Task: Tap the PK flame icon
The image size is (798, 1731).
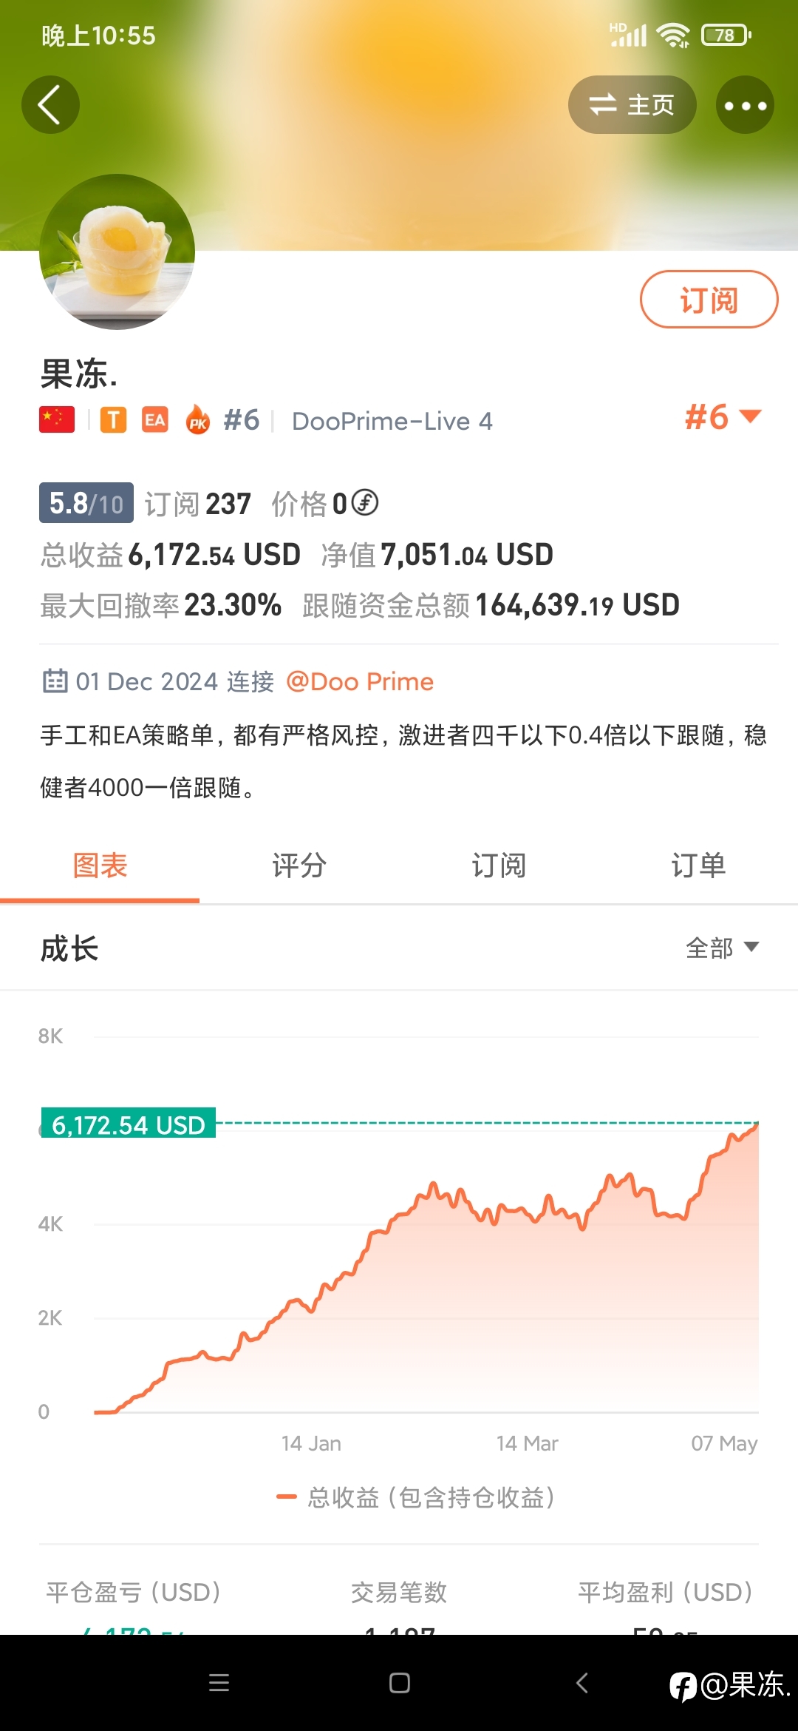Action: click(197, 419)
